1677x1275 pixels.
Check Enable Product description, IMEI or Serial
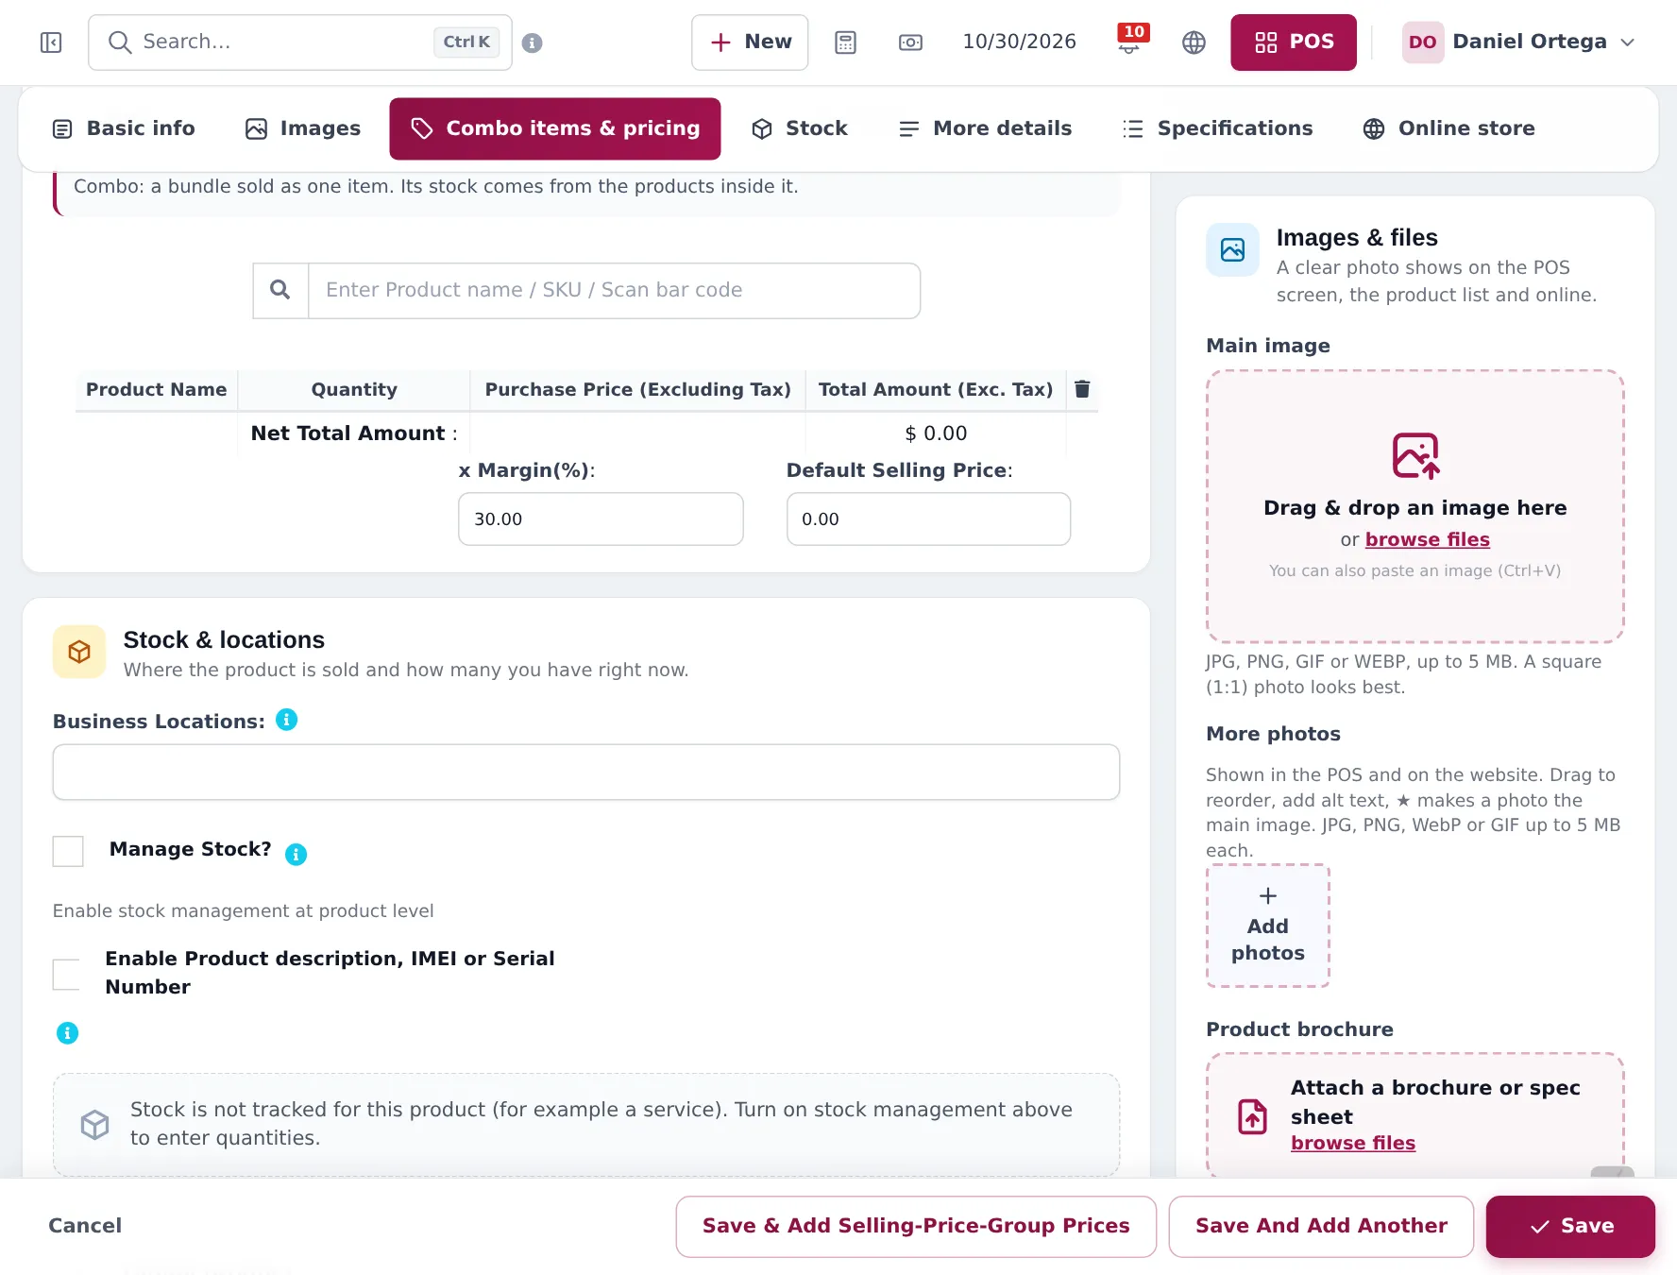(68, 974)
